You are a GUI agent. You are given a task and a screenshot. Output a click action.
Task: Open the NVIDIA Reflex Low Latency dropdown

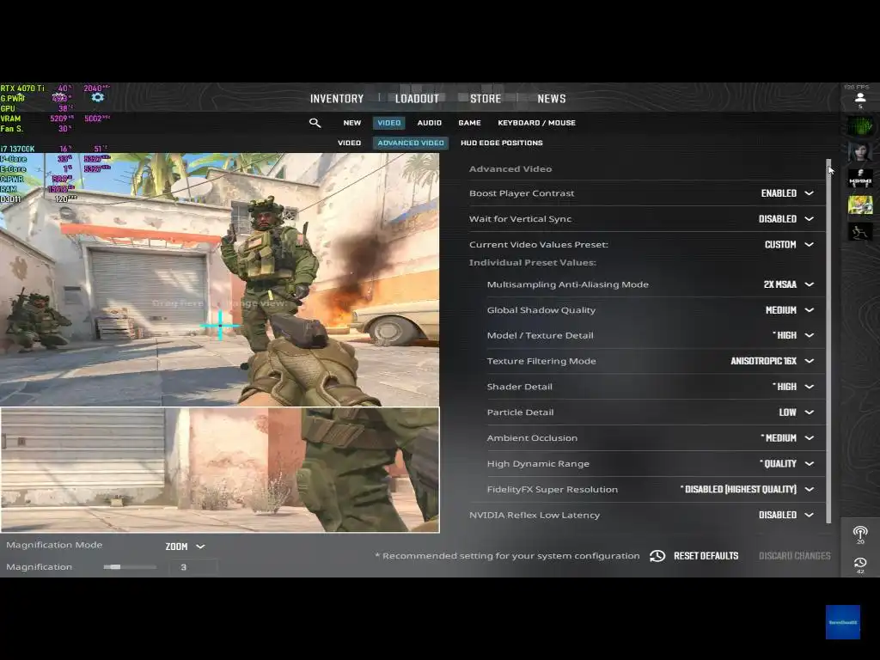785,515
